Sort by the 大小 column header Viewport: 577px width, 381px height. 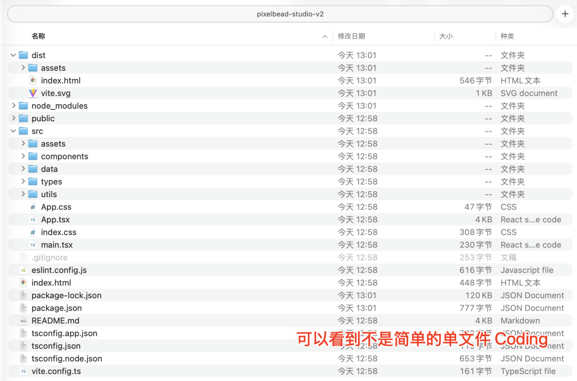tap(446, 36)
